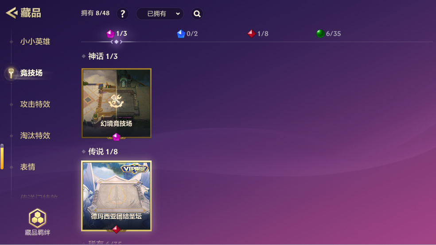436x245 pixels.
Task: Click the magnifier search icon
Action: coord(197,14)
